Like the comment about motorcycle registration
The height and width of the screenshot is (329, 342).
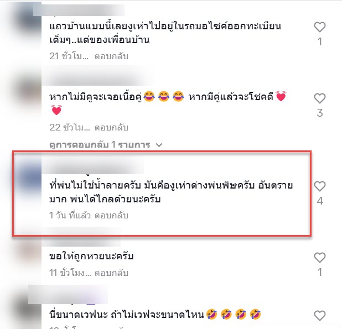320,27
